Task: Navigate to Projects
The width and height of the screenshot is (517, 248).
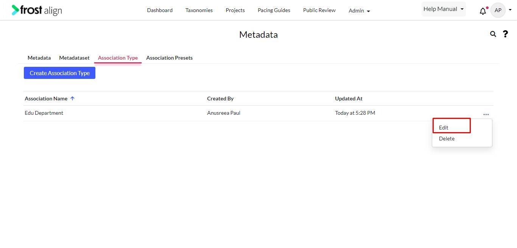Action: coord(235,10)
